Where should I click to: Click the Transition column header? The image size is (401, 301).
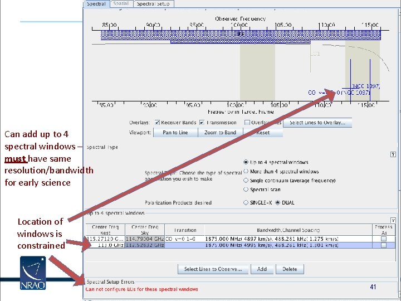coord(185,230)
